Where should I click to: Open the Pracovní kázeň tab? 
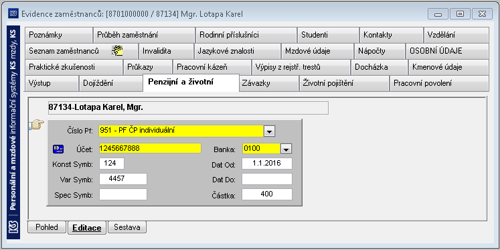(212, 68)
